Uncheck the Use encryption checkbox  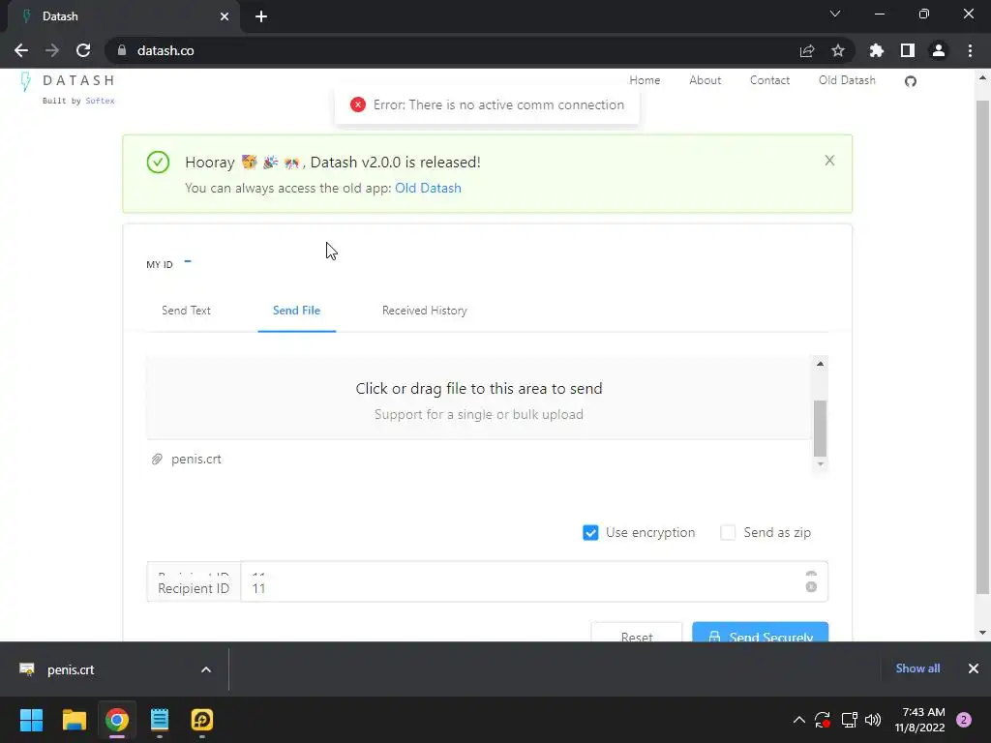(590, 533)
